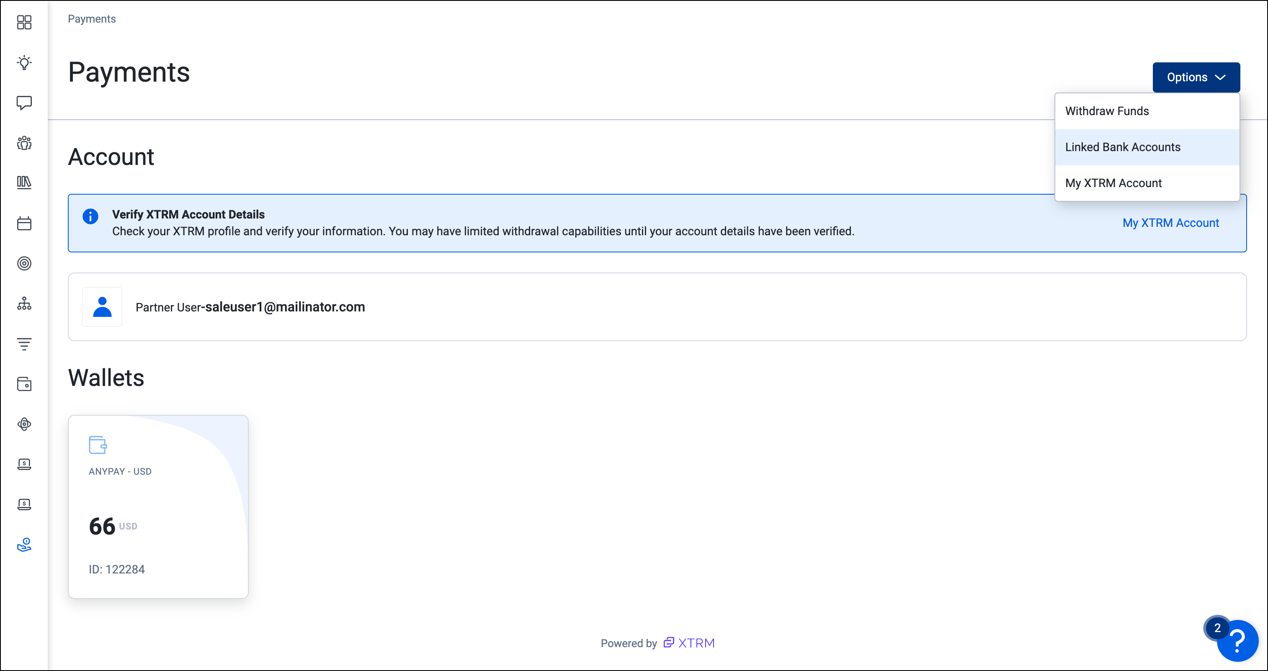Click the 66 USD balance amount
The image size is (1268, 671).
tap(113, 526)
